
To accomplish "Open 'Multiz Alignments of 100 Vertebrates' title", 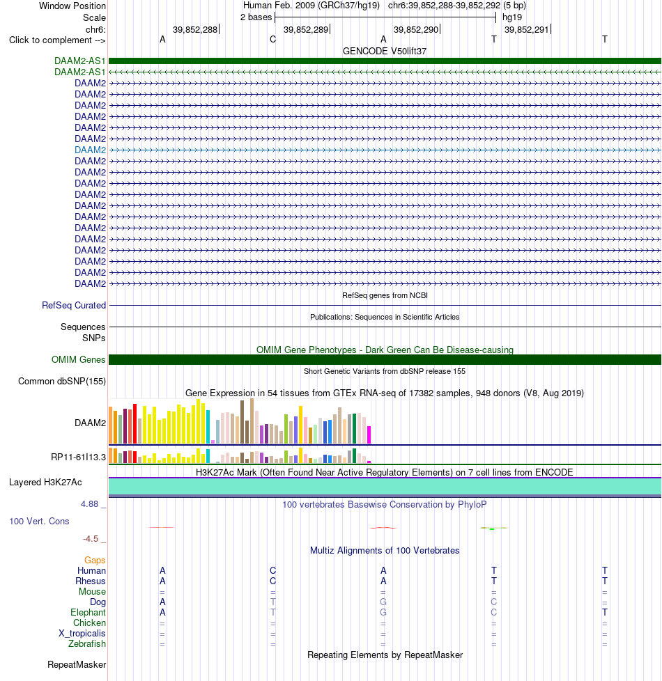I will (385, 551).
